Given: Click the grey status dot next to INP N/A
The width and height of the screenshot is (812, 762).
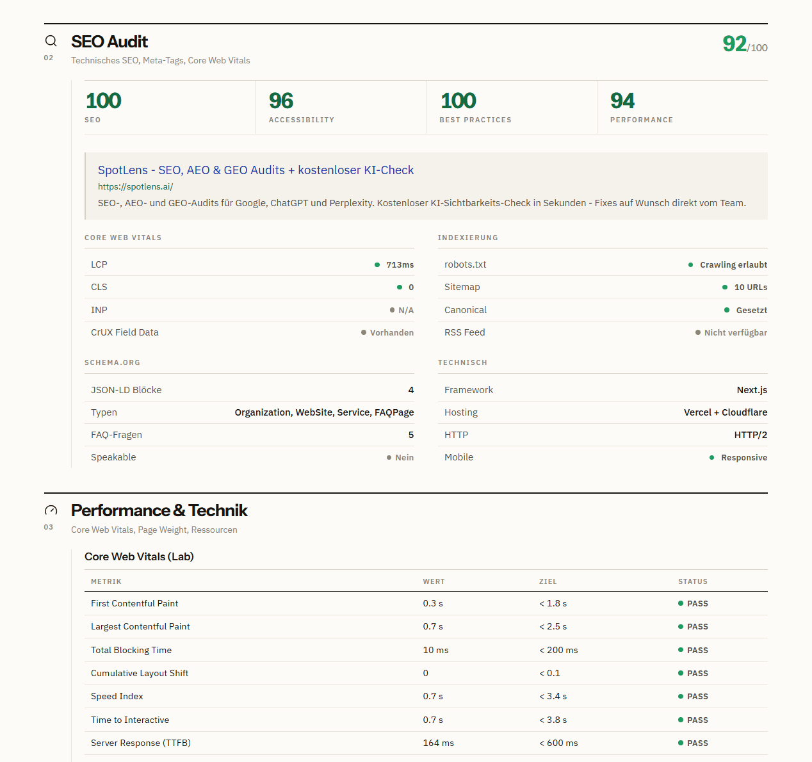Looking at the screenshot, I should pos(392,310).
